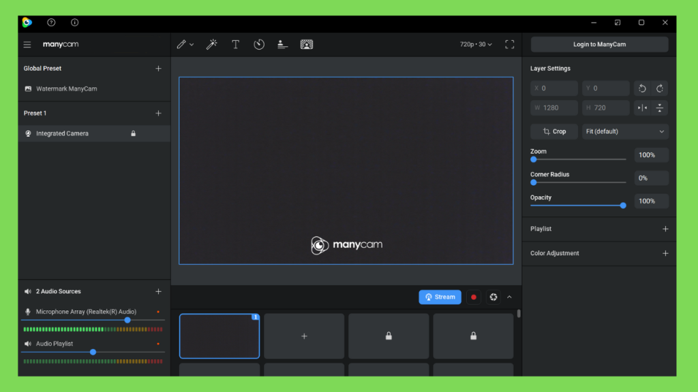Toggle fullscreen preview
The height and width of the screenshot is (392, 698).
tap(510, 44)
